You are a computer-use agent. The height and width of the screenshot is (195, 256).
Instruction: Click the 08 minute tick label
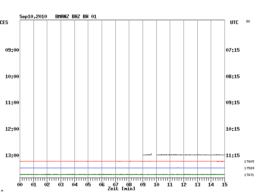click(129, 185)
